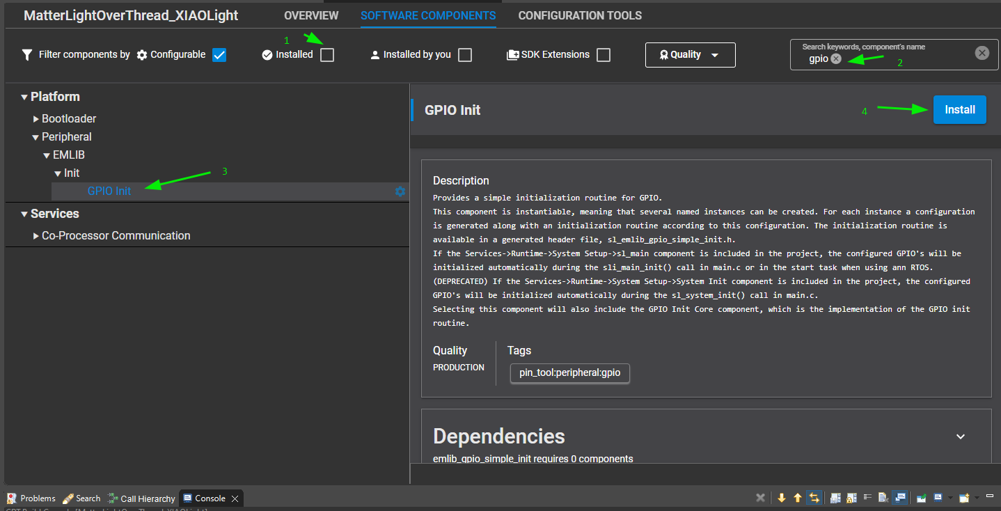Open the Search view tab
Viewport: 1001px width, 511px height.
click(x=81, y=498)
